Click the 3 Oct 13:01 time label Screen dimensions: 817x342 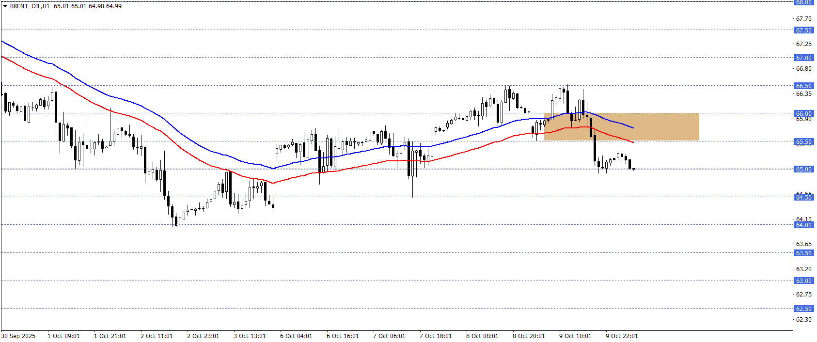(250, 336)
